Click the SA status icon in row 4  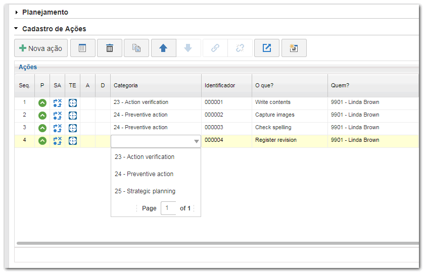coord(57,141)
